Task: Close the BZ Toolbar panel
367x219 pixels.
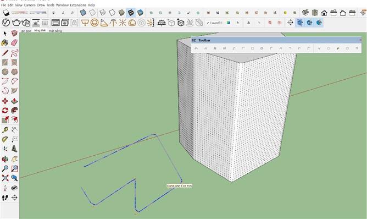Action: coord(360,40)
